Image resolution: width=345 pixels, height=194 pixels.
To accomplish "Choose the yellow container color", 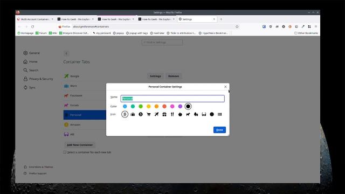I will pyautogui.click(x=149, y=107).
